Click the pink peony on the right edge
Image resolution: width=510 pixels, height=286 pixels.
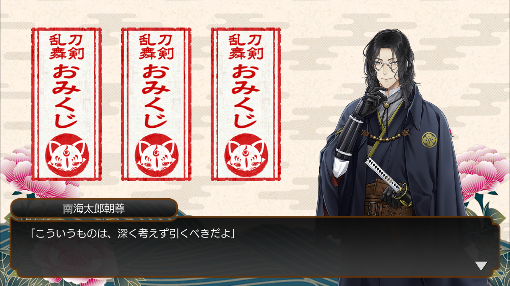(482, 168)
